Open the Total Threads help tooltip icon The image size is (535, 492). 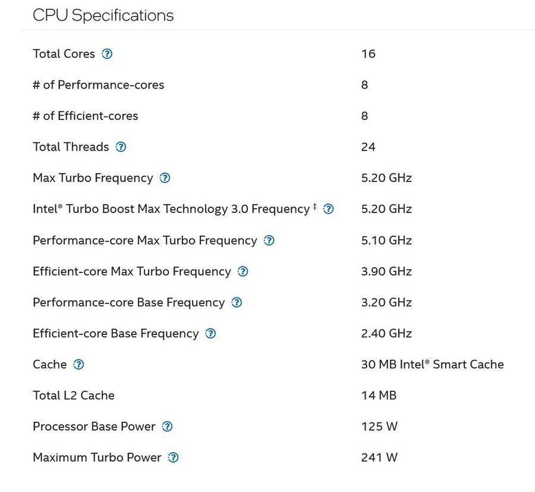click(121, 147)
